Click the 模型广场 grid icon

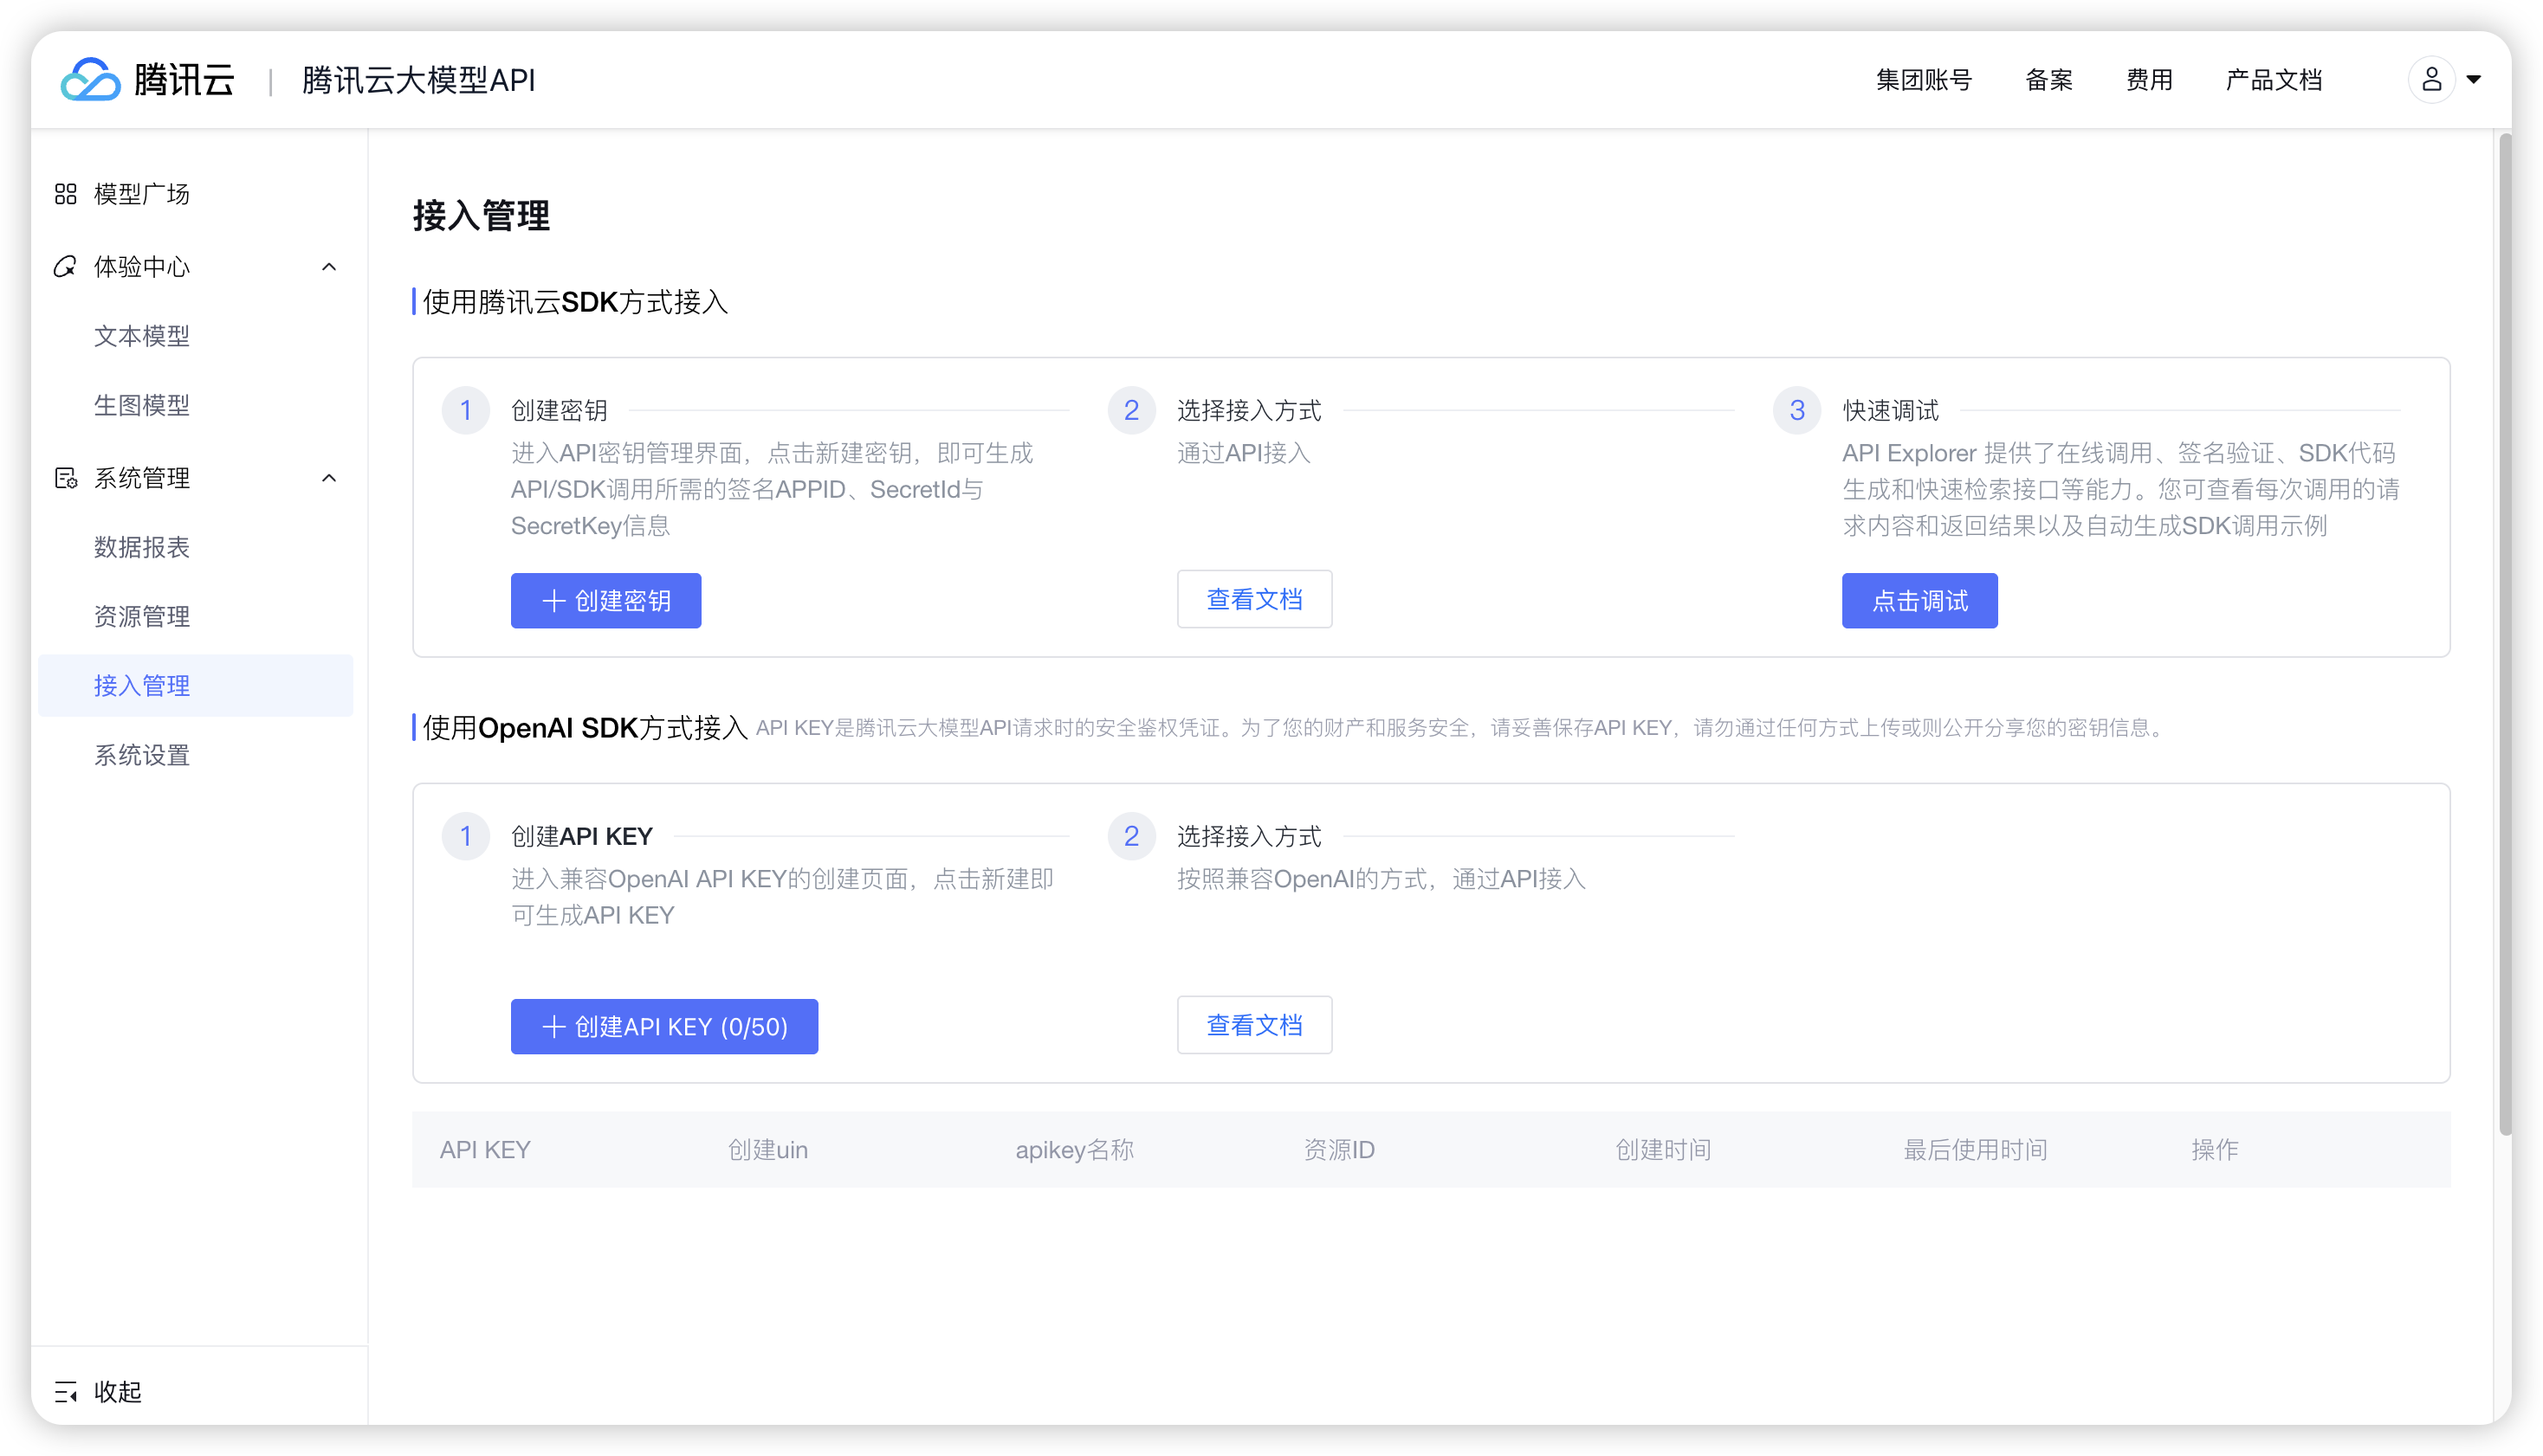point(66,194)
